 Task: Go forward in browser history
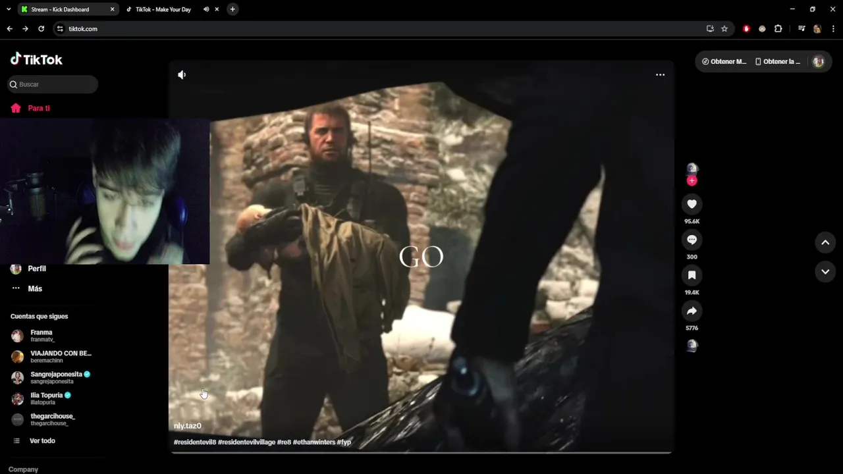[x=25, y=29]
